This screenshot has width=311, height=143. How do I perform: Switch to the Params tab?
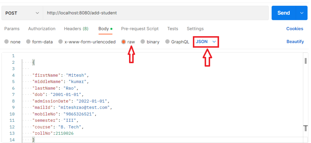[12, 29]
